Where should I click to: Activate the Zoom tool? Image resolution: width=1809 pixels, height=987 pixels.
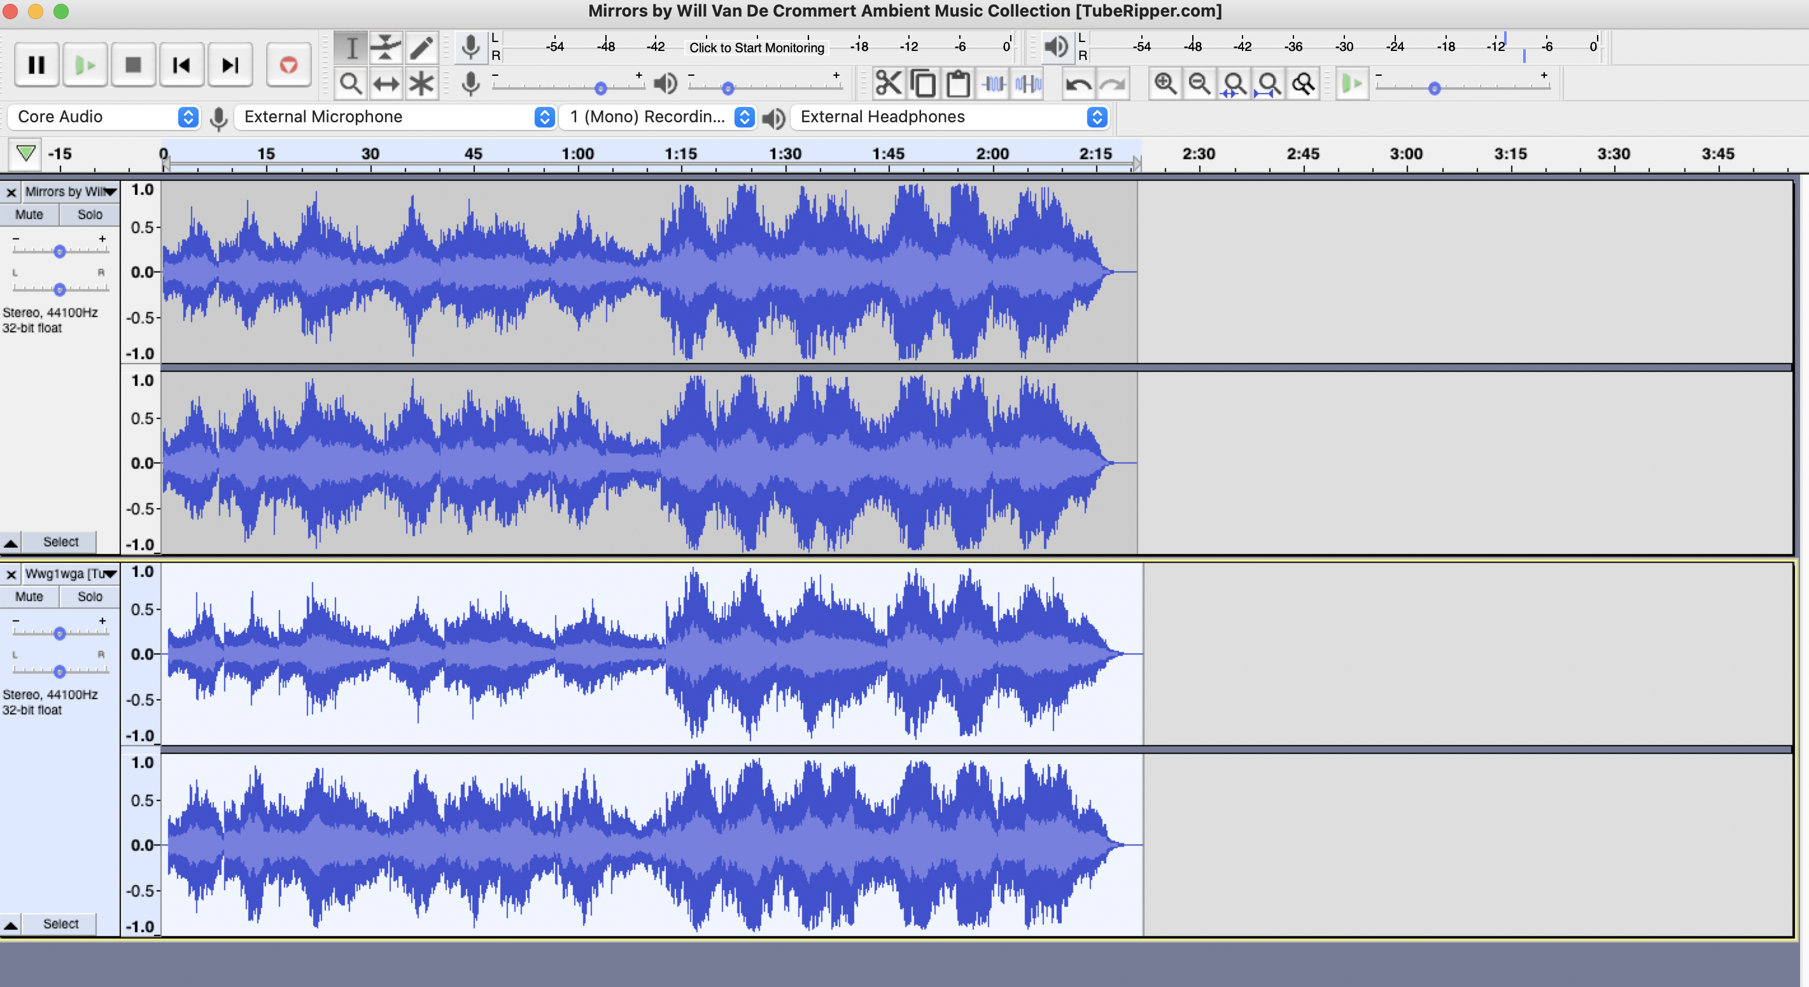(x=351, y=83)
